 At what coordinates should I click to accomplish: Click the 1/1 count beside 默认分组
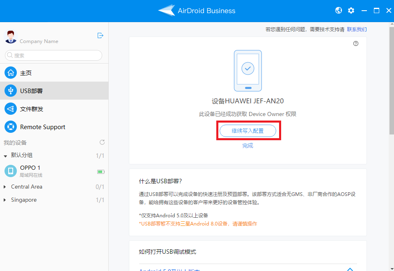100,156
